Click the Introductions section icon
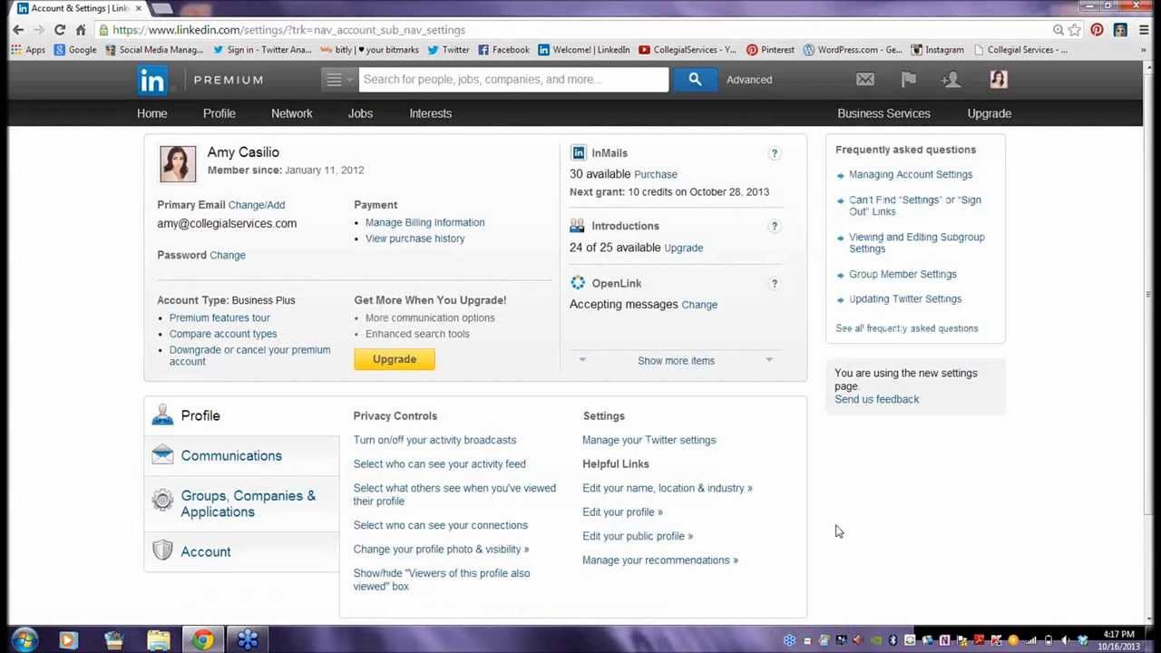This screenshot has width=1161, height=653. pyautogui.click(x=577, y=226)
